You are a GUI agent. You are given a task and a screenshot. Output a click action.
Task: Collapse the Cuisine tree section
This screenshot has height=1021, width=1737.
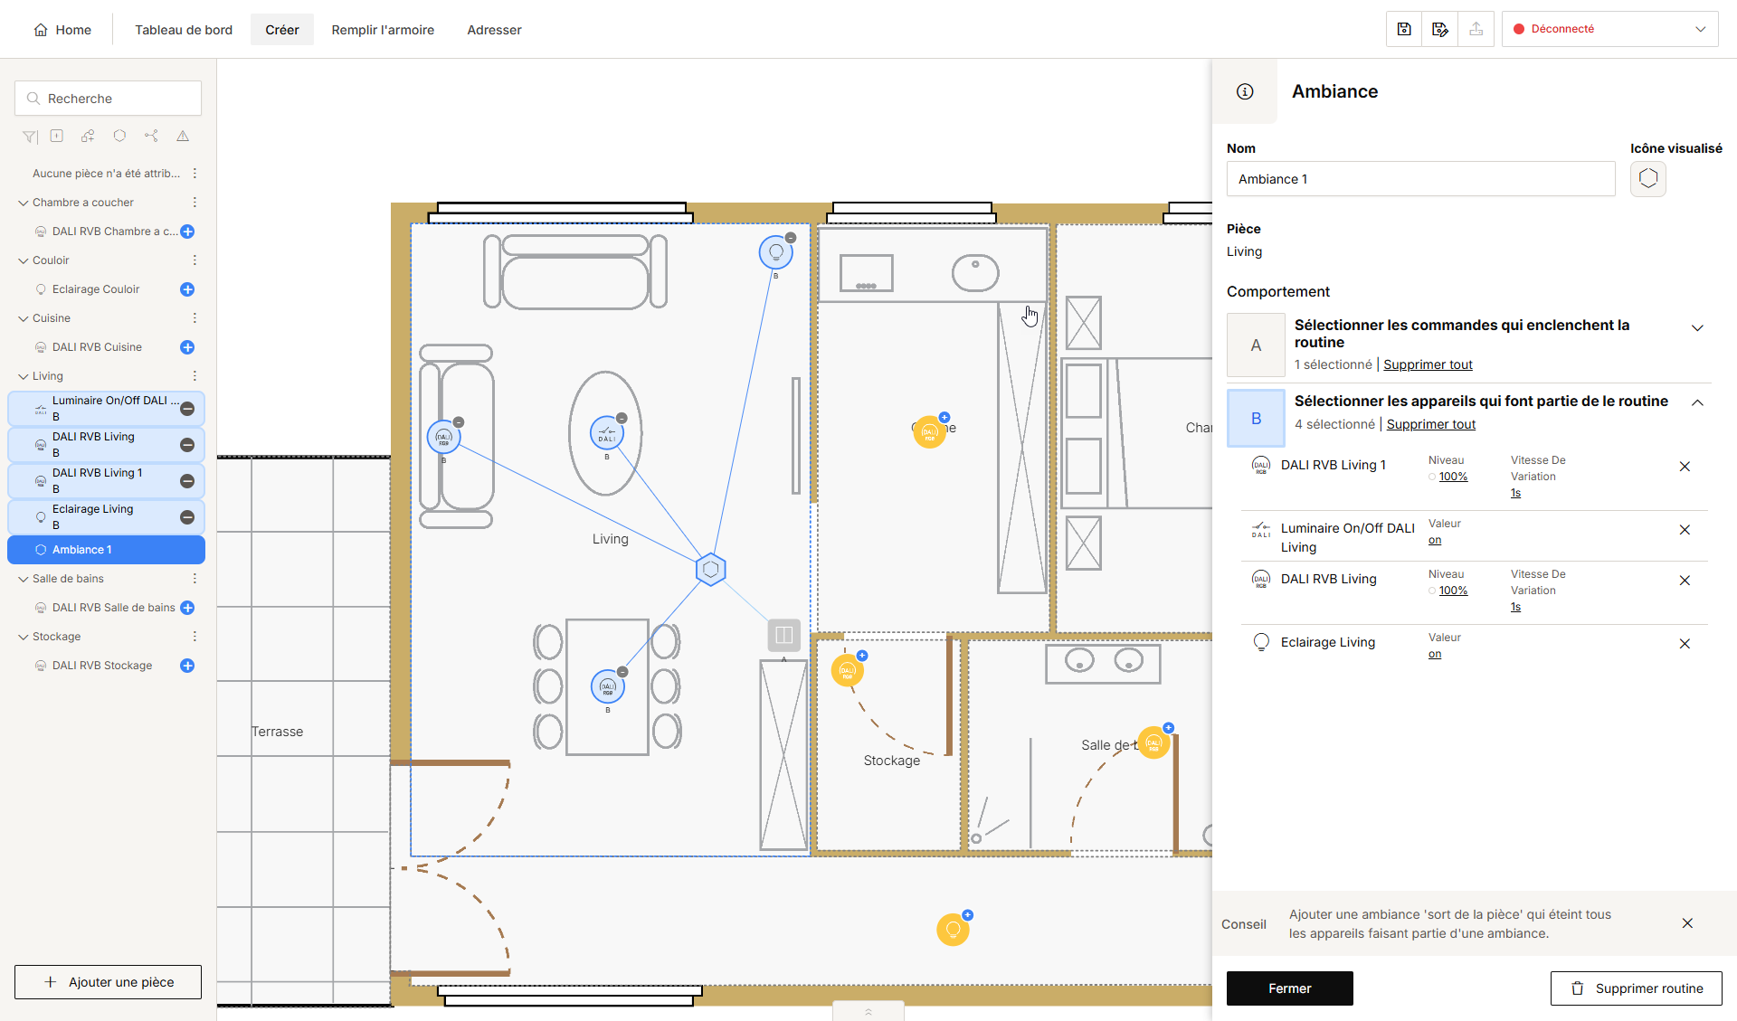tap(24, 318)
